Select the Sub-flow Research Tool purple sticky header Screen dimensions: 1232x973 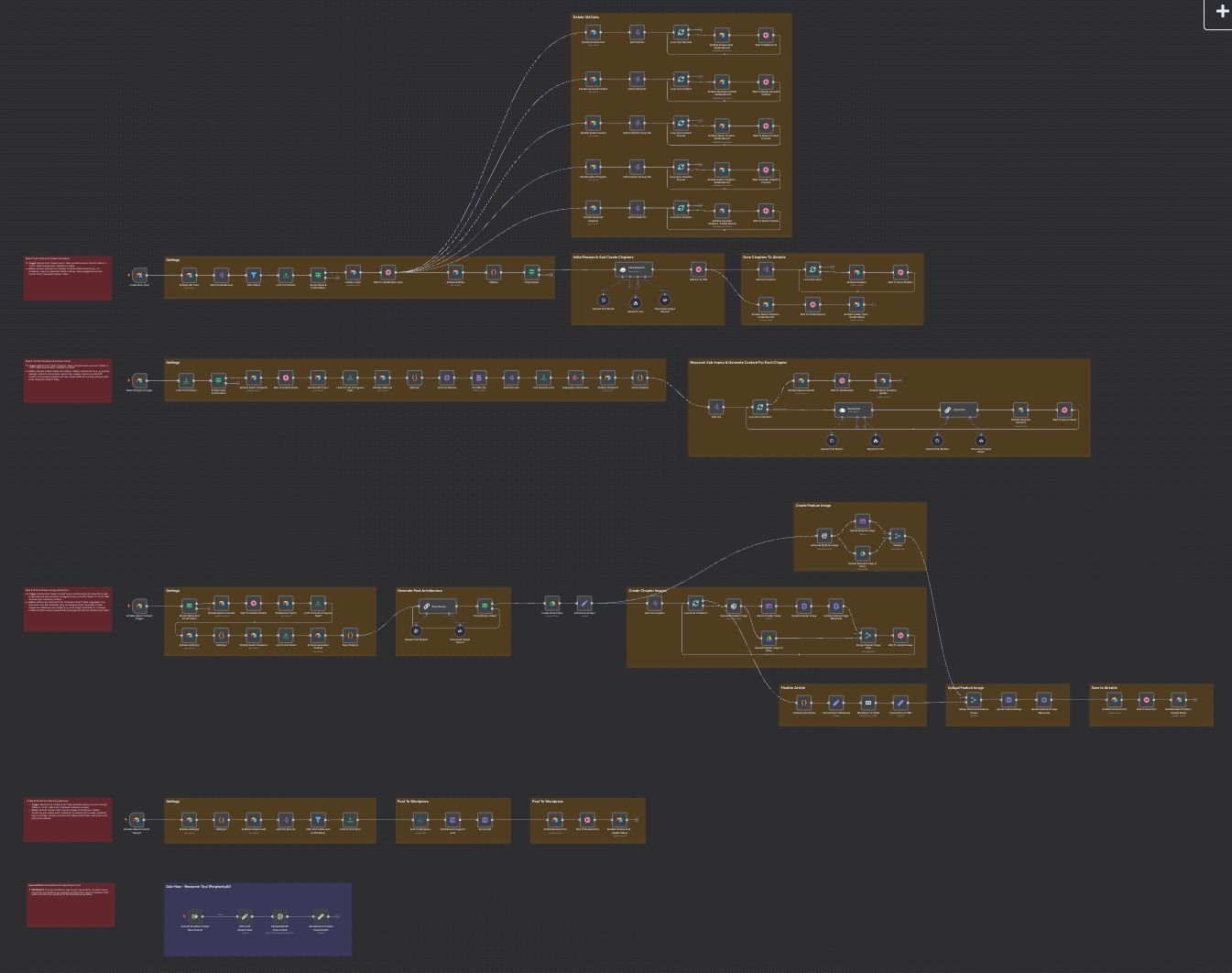click(x=198, y=887)
